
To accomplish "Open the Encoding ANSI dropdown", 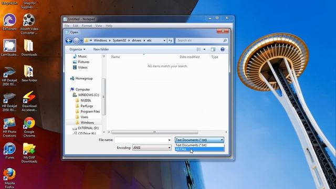I will pos(152,148).
